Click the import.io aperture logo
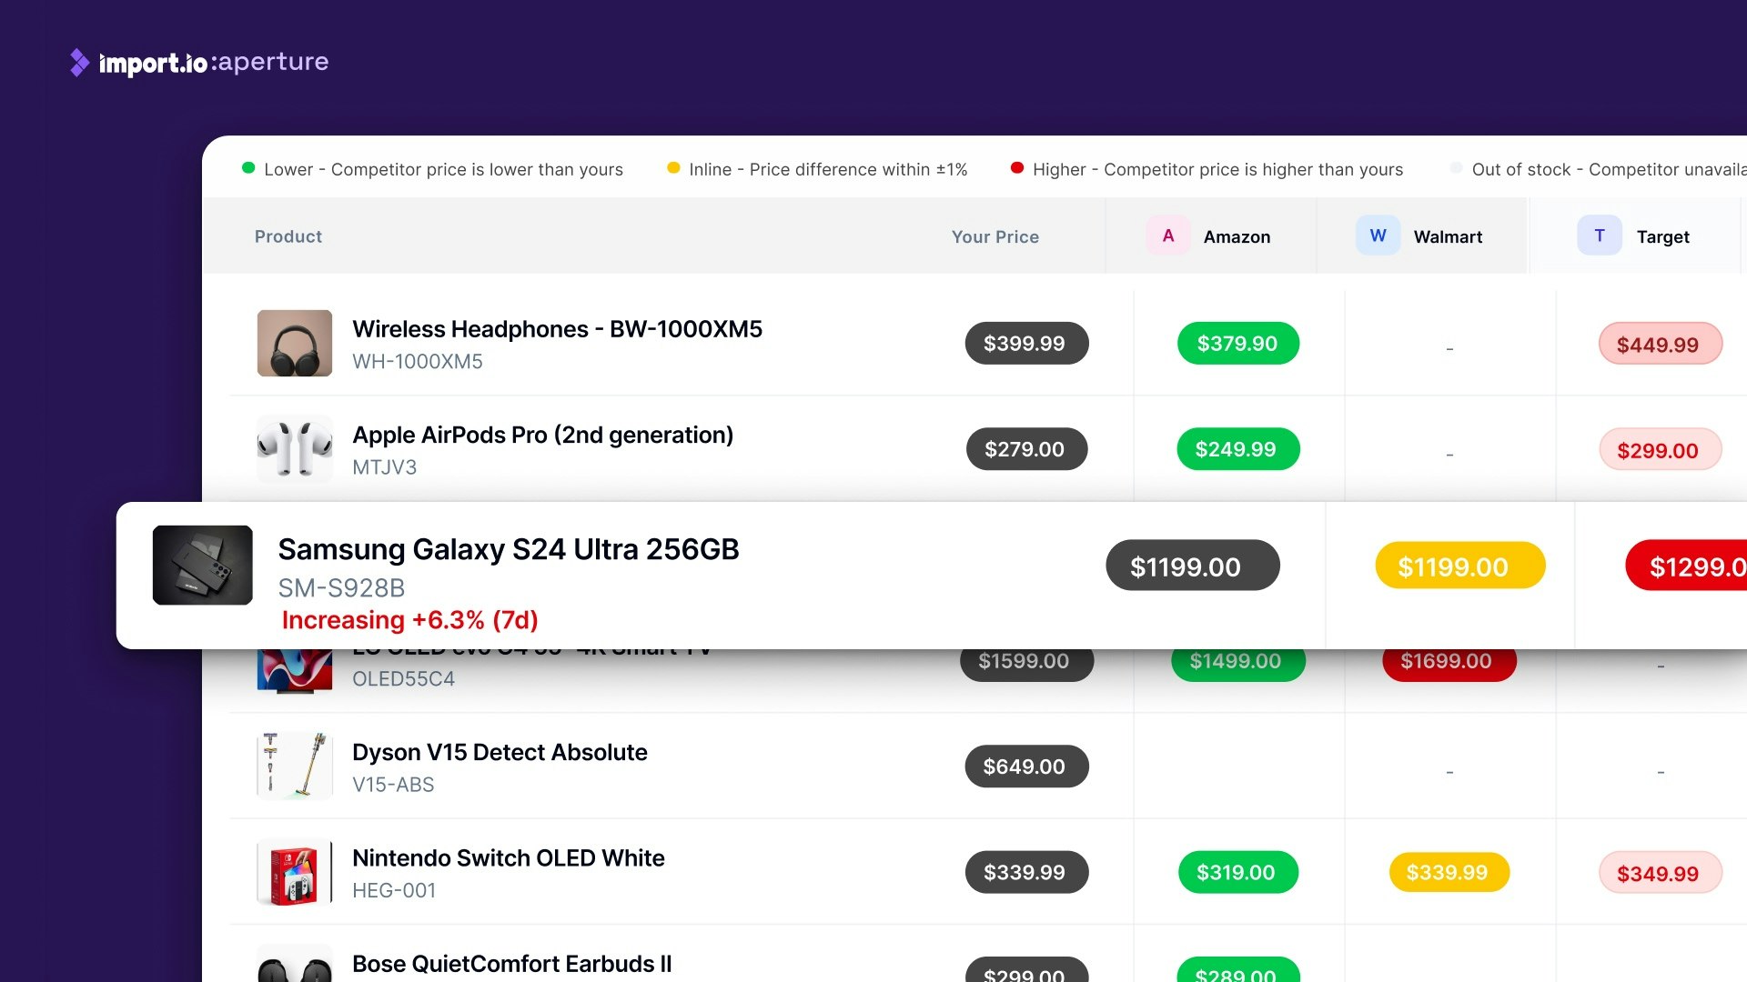The width and height of the screenshot is (1747, 982). (198, 62)
